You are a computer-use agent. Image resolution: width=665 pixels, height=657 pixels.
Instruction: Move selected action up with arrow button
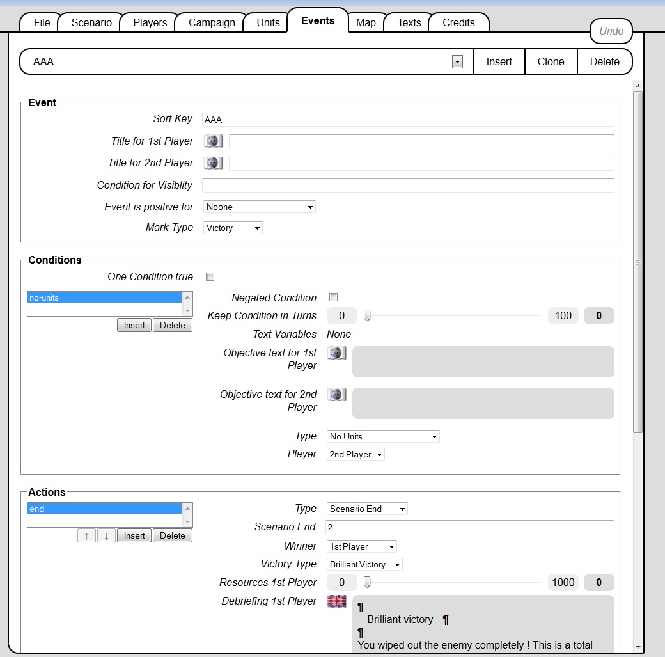pos(86,535)
